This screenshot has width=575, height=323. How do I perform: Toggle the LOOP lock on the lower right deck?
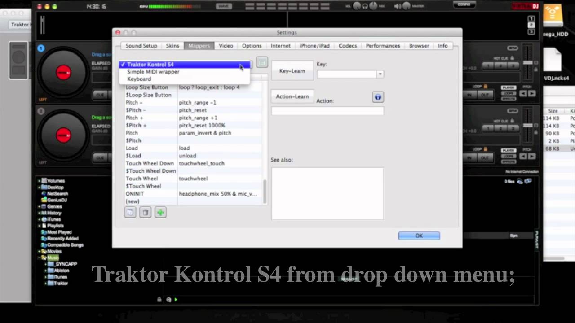(485, 149)
